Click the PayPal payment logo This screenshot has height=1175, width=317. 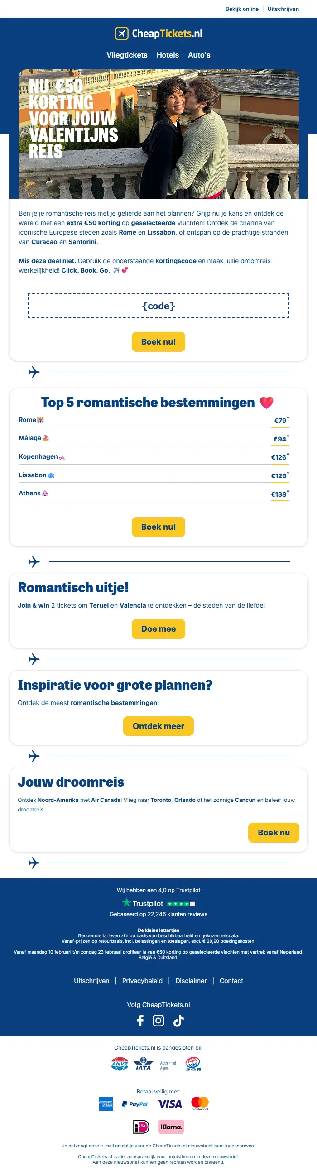(134, 1104)
